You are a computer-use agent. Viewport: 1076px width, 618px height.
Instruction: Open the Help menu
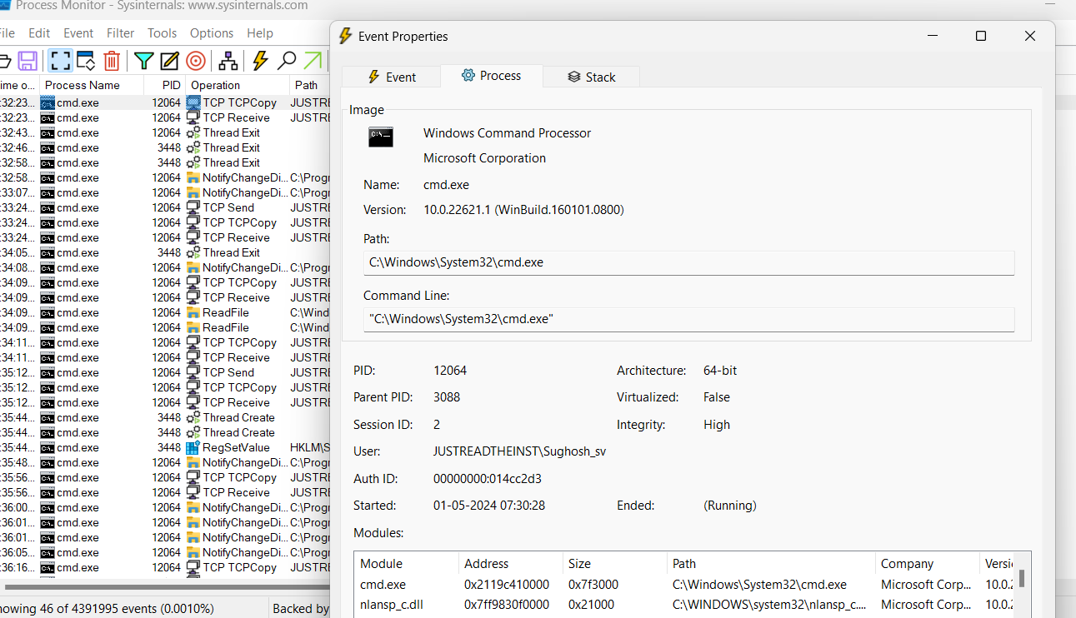(260, 33)
